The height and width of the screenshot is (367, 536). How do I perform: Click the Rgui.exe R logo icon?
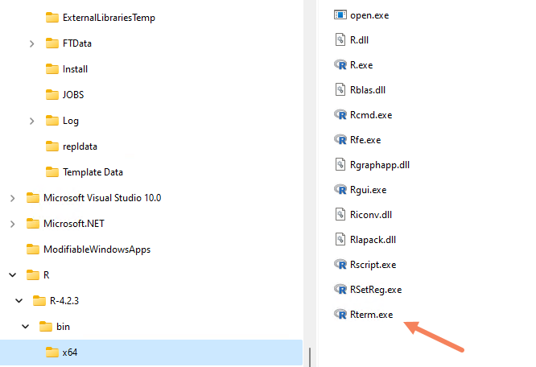[340, 189]
